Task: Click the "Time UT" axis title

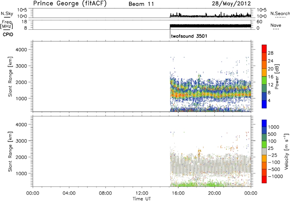Action: click(x=142, y=199)
